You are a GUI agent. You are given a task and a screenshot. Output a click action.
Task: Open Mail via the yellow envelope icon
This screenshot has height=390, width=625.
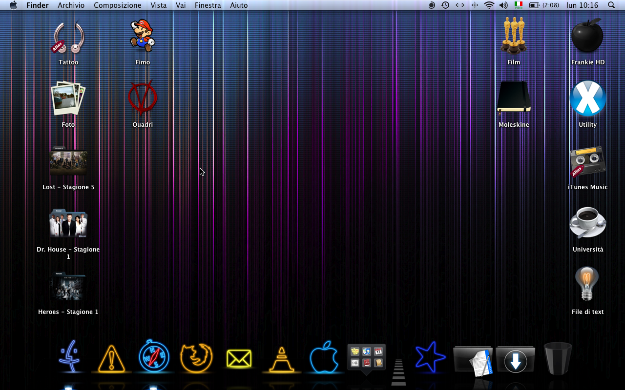[239, 359]
